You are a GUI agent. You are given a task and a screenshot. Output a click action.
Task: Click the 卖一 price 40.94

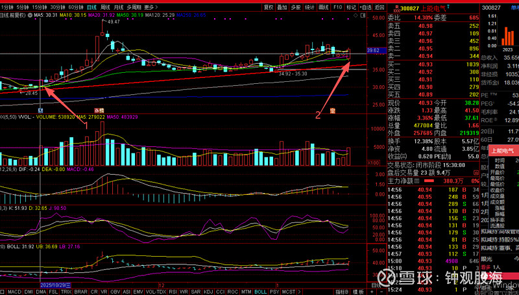(426, 56)
